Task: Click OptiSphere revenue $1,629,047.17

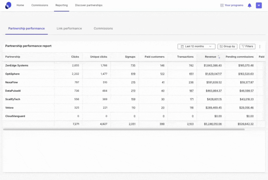Action: [213, 74]
